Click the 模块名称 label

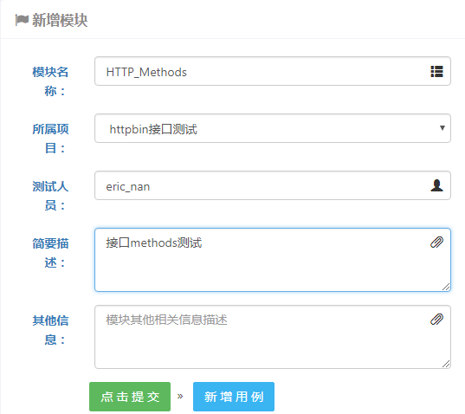tap(50, 81)
